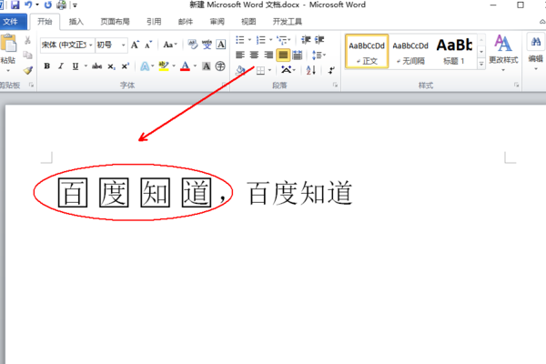Expand the styles gallery more arrow

click(481, 64)
